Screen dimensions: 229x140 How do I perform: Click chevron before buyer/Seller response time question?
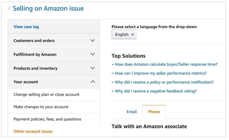pyautogui.click(x=113, y=64)
